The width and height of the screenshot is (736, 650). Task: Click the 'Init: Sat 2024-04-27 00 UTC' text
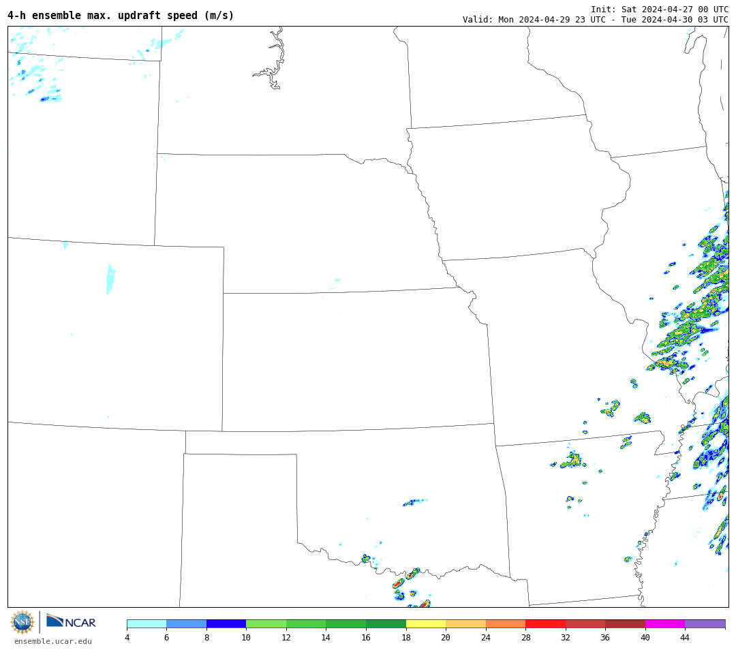point(660,10)
